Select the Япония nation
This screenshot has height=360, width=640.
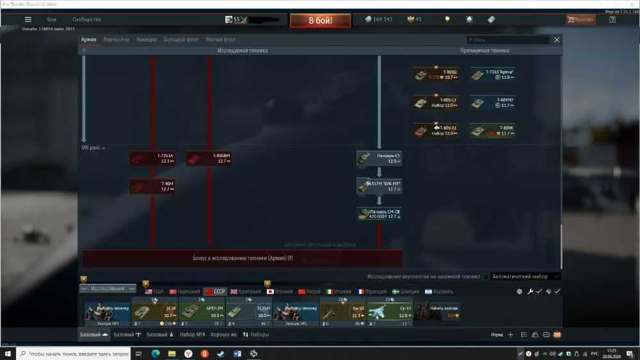point(280,291)
